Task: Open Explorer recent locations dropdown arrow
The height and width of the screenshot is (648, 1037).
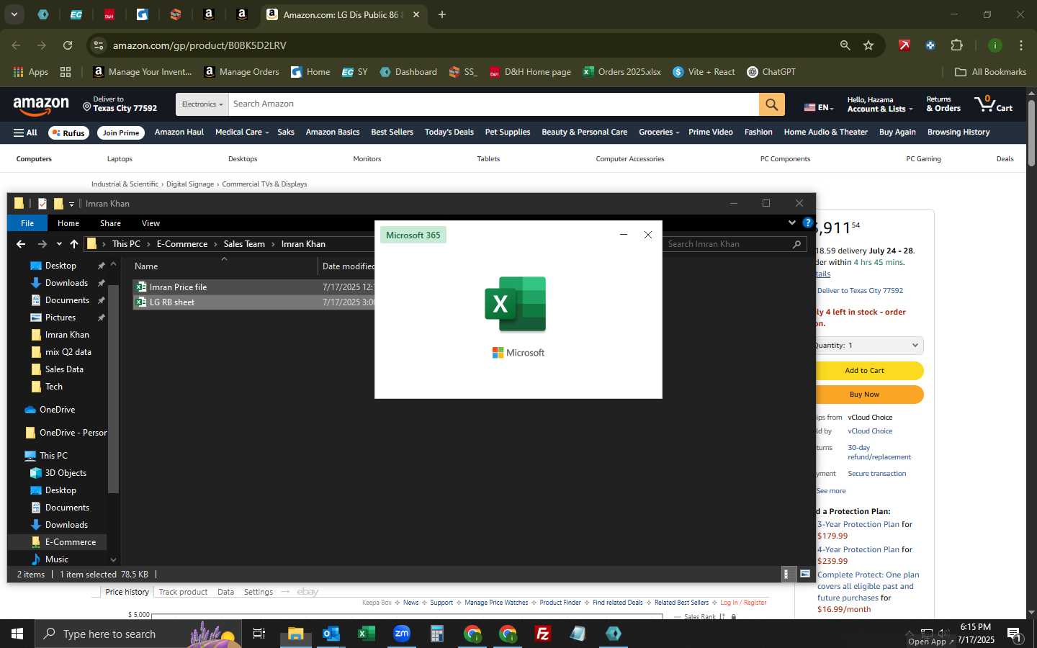Action: (59, 244)
